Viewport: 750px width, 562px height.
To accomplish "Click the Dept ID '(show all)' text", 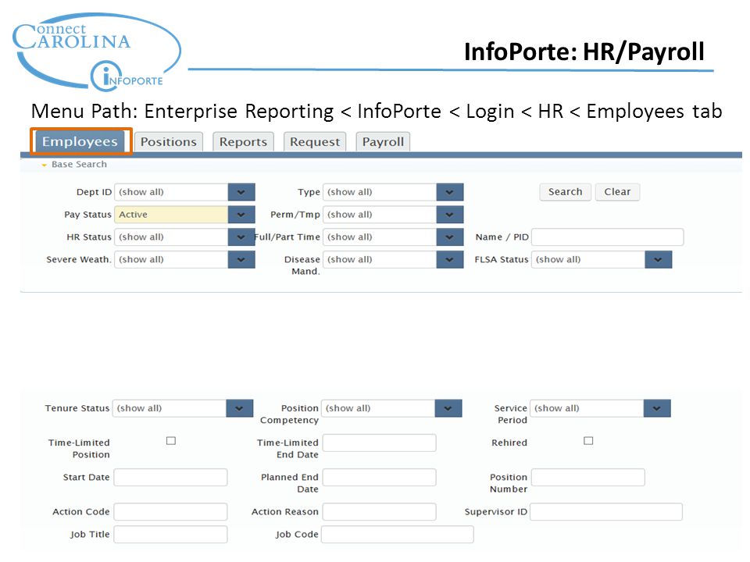I will (141, 192).
